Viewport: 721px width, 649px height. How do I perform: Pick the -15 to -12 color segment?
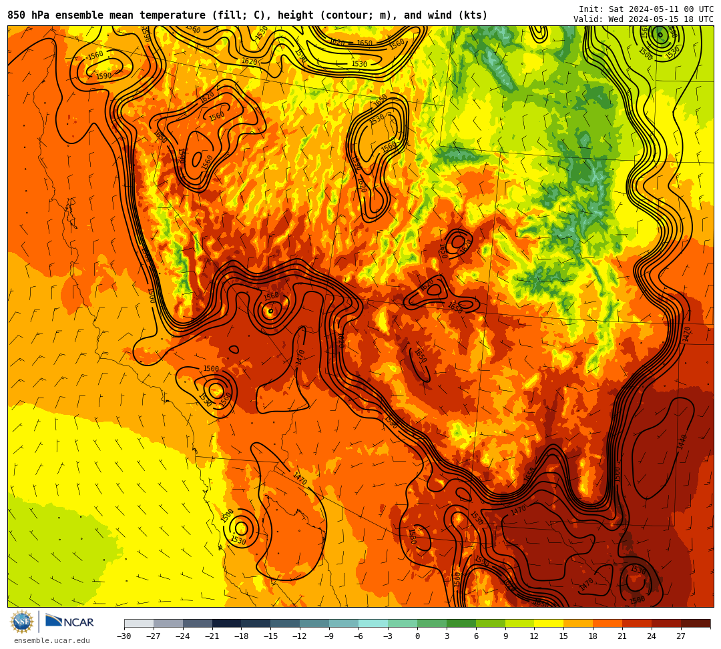tap(286, 623)
